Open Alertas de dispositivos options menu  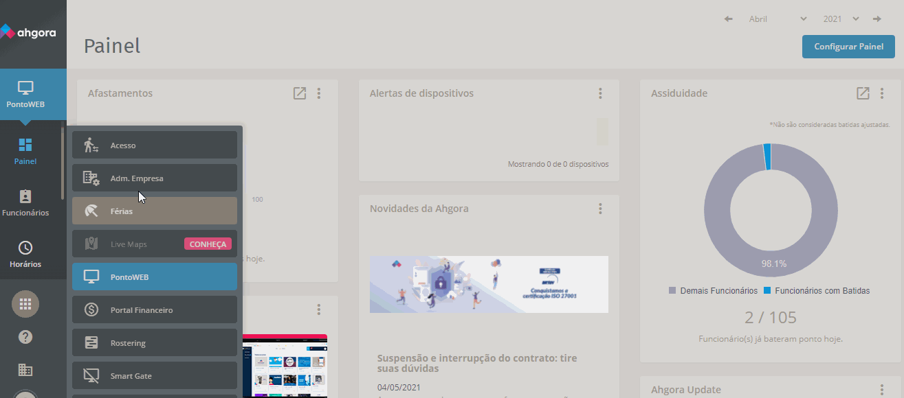600,93
